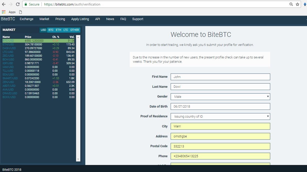Open the API page
307x172 pixels.
click(98, 19)
